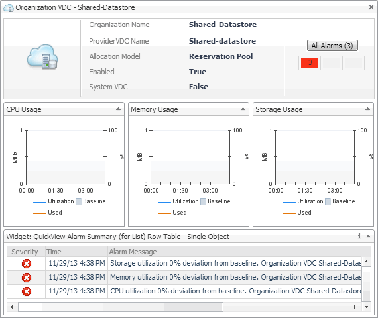Sort alarms by Severity column header
The width and height of the screenshot is (378, 318).
(26, 252)
